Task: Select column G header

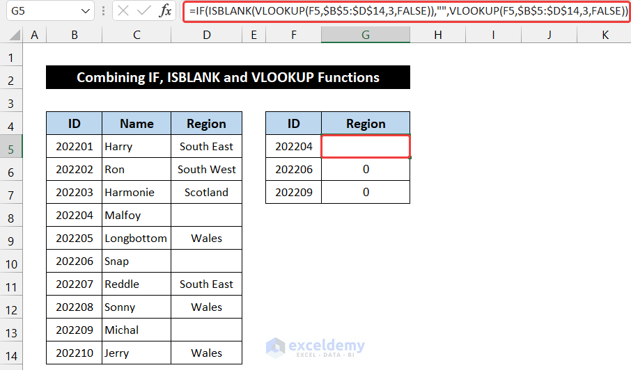Action: click(366, 35)
